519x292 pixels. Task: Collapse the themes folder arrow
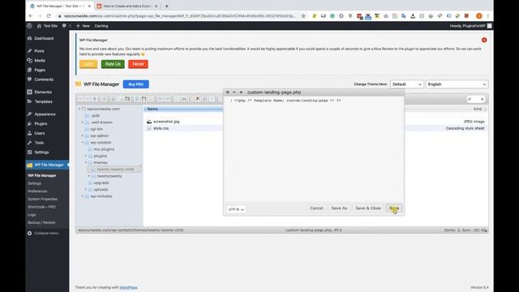[x=86, y=162]
